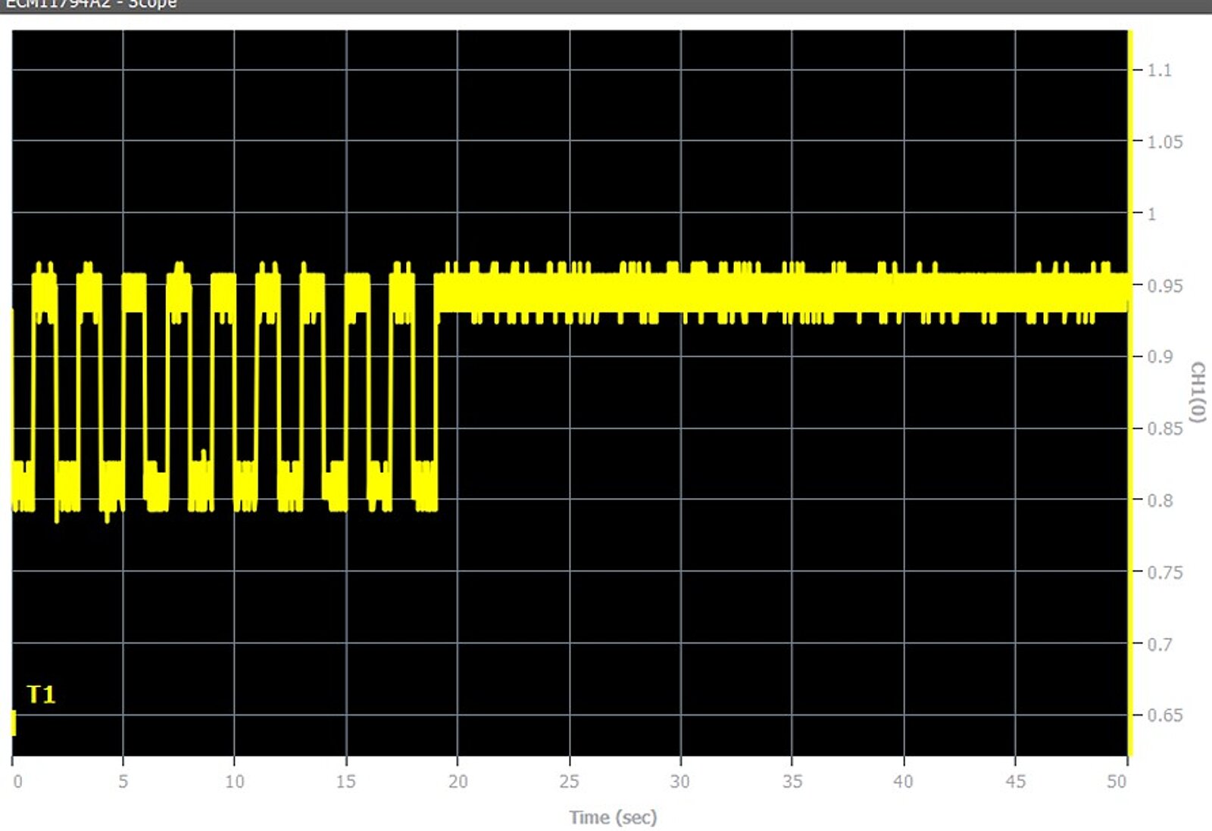Image resolution: width=1212 pixels, height=831 pixels.
Task: Click the 0.95 tick on the Y axis
Action: pos(1164,285)
